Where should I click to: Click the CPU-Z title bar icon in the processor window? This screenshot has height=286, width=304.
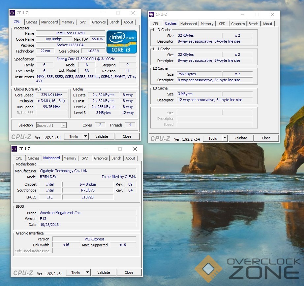click(x=12, y=13)
